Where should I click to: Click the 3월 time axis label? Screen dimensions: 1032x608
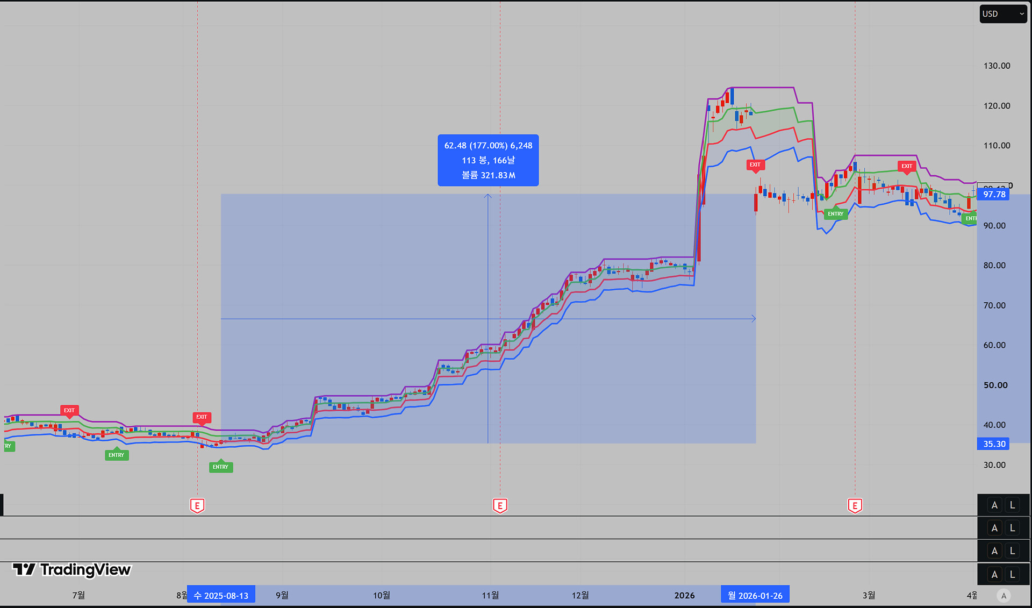coord(869,595)
